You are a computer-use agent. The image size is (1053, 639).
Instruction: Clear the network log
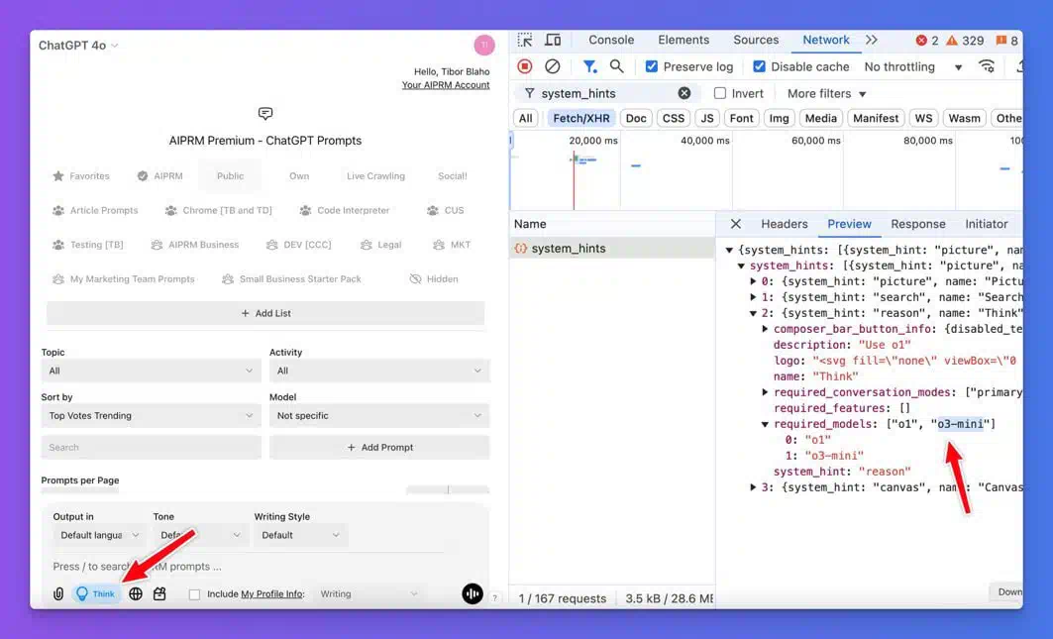coord(552,66)
